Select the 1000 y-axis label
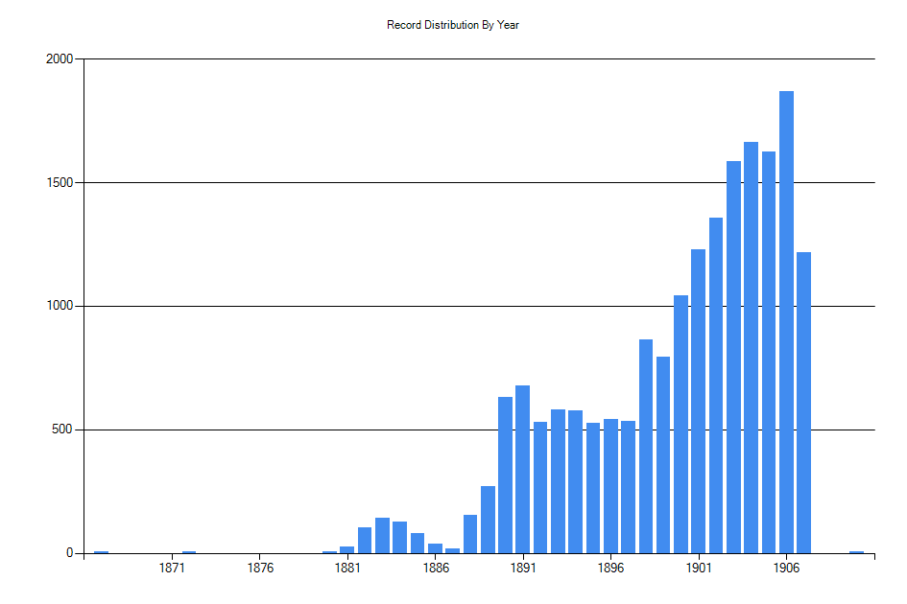This screenshot has height=604, width=907. pyautogui.click(x=60, y=307)
